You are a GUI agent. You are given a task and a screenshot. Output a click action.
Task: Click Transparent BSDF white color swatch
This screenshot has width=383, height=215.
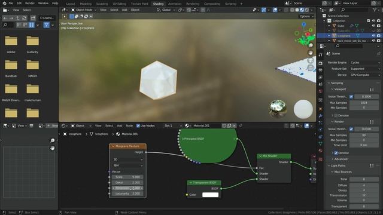(210, 195)
